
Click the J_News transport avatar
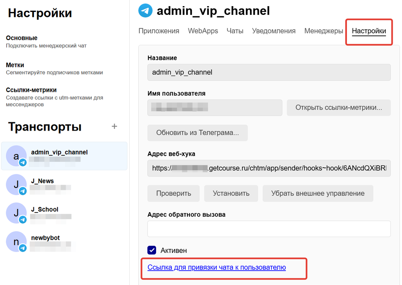pos(16,185)
